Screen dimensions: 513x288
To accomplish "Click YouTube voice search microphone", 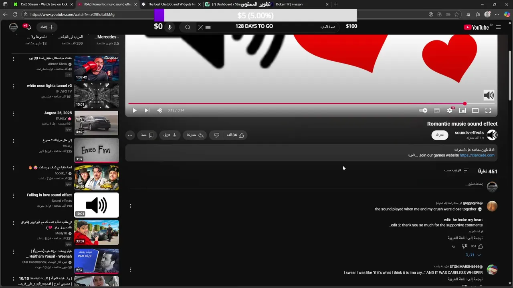I will [x=170, y=27].
